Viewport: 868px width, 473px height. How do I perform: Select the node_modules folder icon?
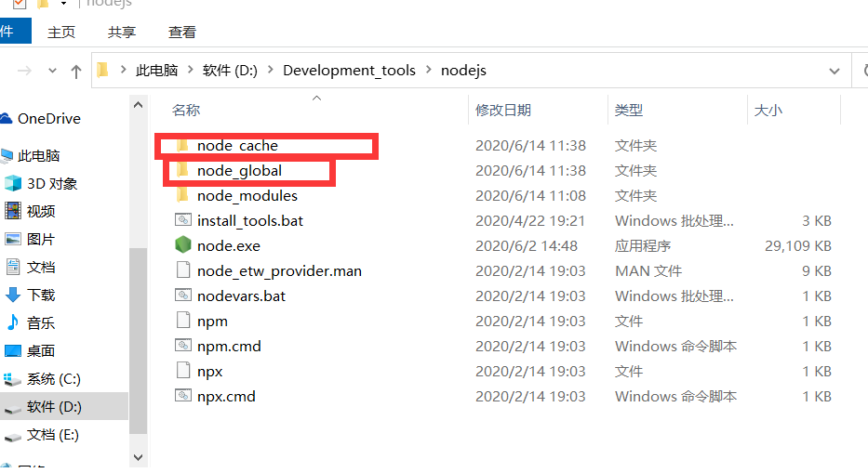(x=182, y=195)
